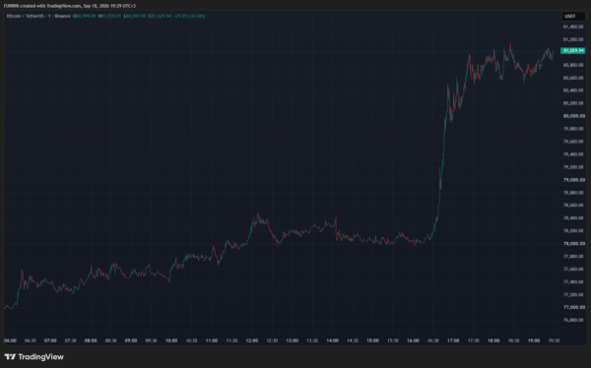Viewport: 591px width, 368px height.
Task: Click the 80,600.00 price axis label
Action: pos(574,78)
